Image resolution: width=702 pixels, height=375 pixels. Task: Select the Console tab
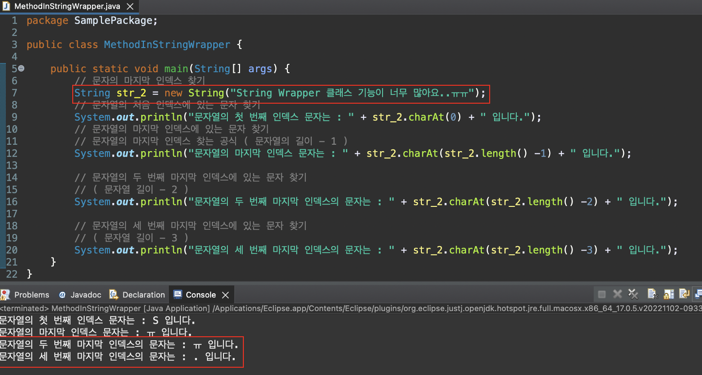click(201, 295)
